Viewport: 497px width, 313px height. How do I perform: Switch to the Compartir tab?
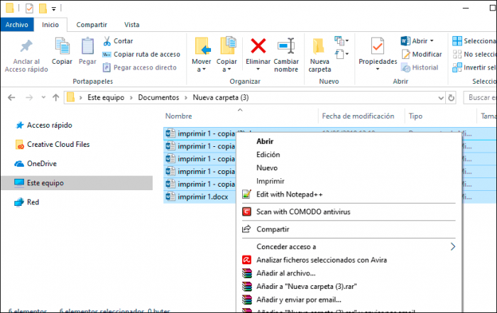click(x=92, y=25)
